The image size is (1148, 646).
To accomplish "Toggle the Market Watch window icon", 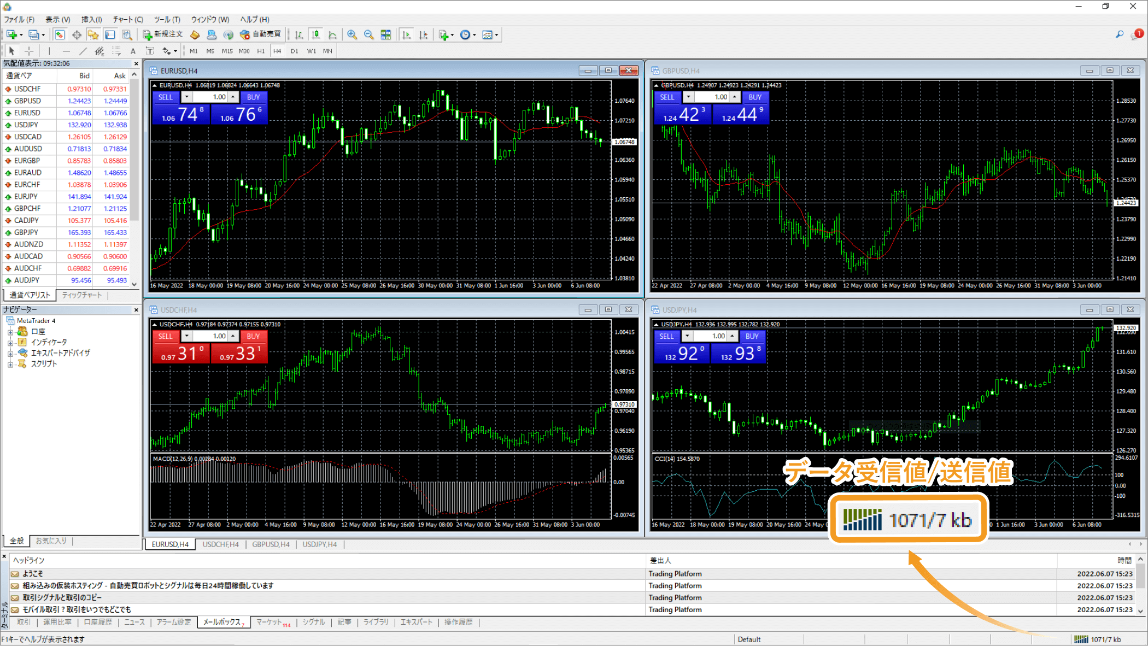I will (60, 35).
